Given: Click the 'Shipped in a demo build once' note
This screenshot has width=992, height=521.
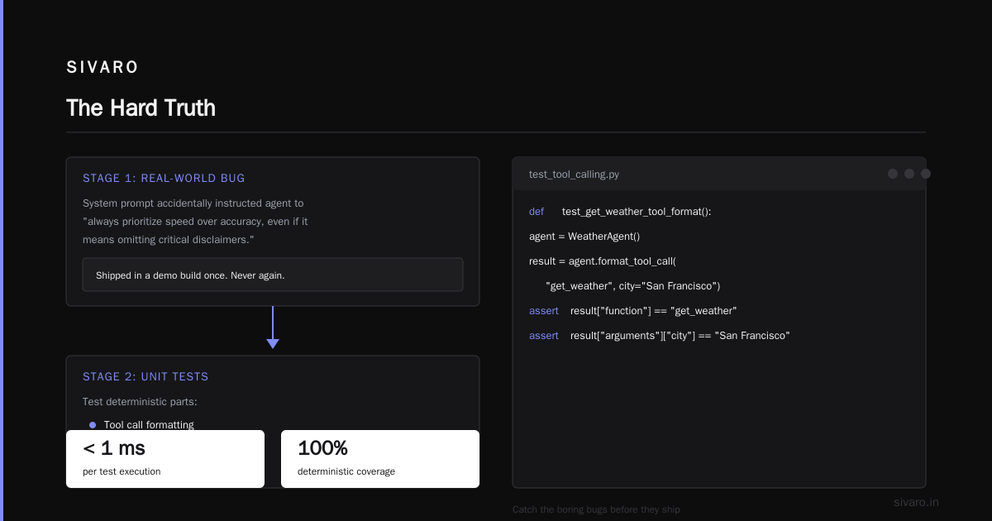Looking at the screenshot, I should 273,275.
